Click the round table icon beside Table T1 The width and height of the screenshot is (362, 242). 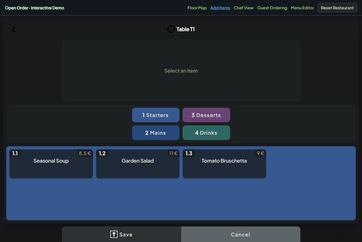171,29
